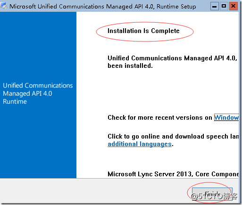Click 'Click to go online and download speech' text
The height and width of the screenshot is (205, 242).
[168, 136]
